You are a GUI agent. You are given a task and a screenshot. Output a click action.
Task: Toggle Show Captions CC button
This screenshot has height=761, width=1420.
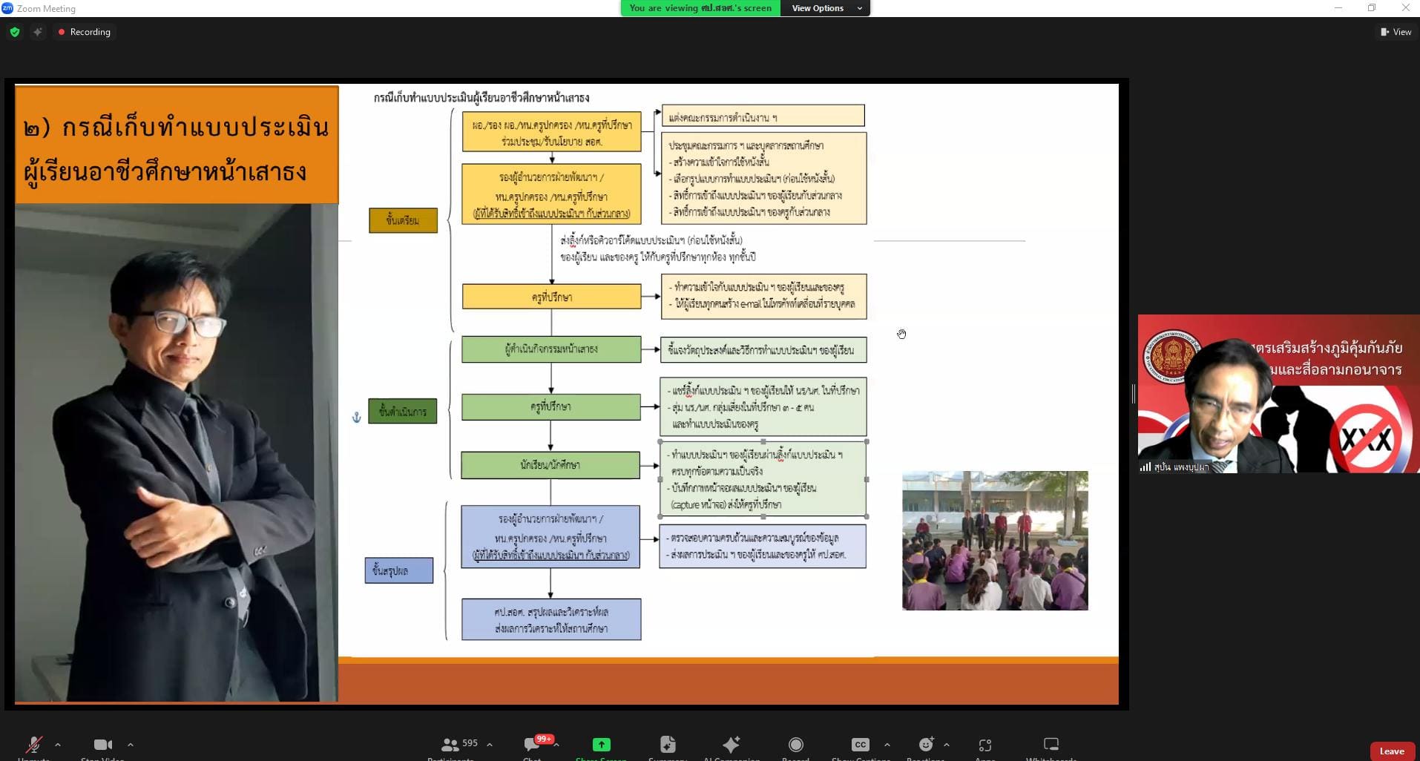(860, 745)
